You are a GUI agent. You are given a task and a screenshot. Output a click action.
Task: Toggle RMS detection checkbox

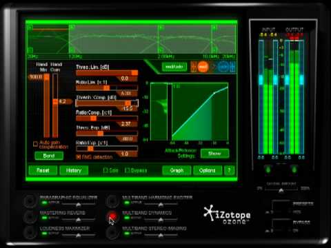[79, 157]
